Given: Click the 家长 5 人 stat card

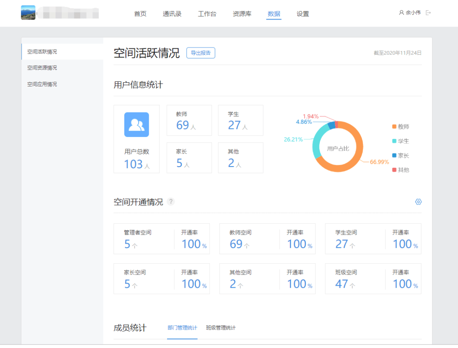Looking at the screenshot, I should (x=189, y=158).
